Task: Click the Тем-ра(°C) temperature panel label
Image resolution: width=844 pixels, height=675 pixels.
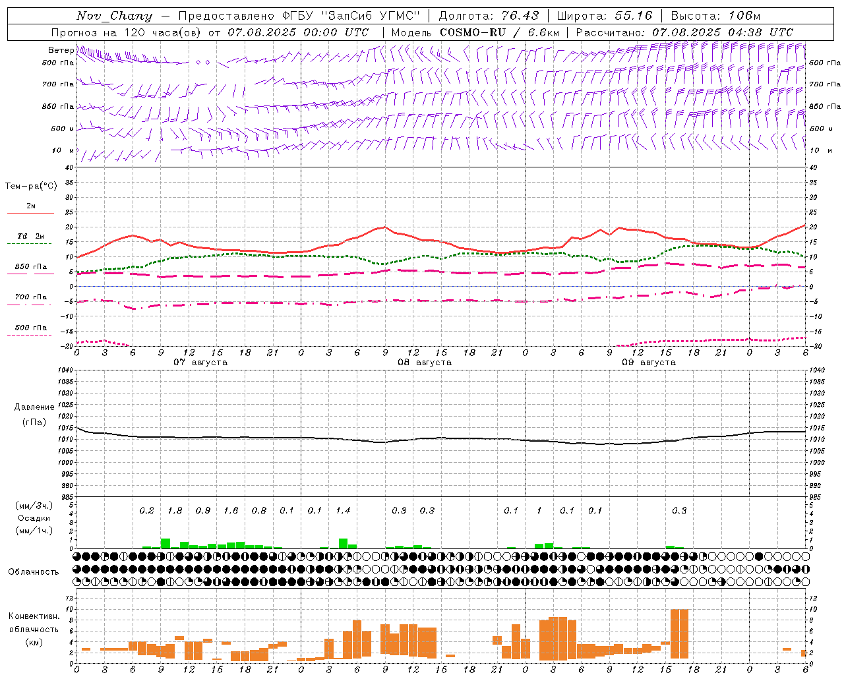Action: [x=31, y=187]
